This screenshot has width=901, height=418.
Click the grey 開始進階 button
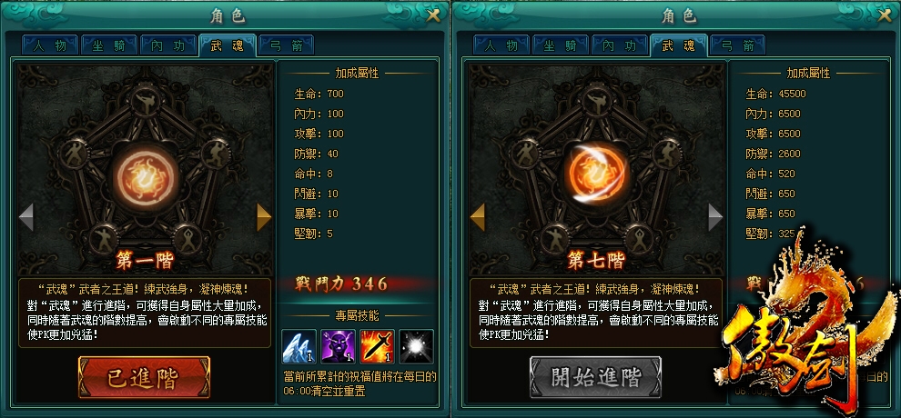[x=595, y=377]
